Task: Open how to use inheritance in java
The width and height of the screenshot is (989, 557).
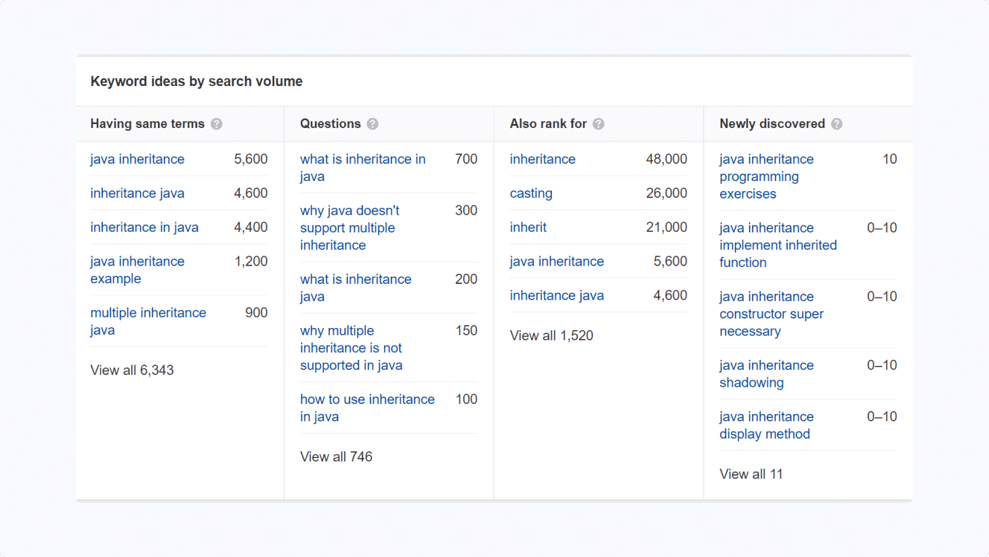Action: pos(367,407)
